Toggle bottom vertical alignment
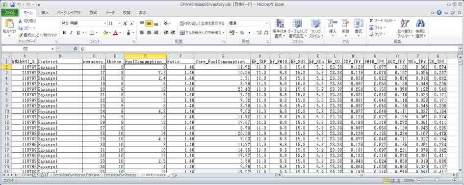The image size is (464, 185). click(x=156, y=24)
